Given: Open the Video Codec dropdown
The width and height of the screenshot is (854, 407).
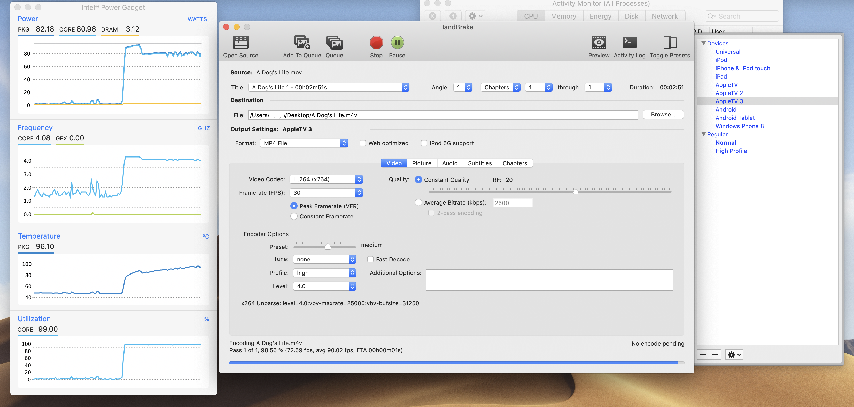Looking at the screenshot, I should coord(326,179).
